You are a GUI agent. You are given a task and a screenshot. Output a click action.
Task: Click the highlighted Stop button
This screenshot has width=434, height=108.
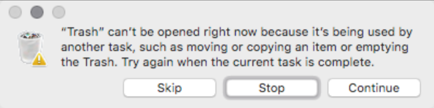click(x=271, y=88)
